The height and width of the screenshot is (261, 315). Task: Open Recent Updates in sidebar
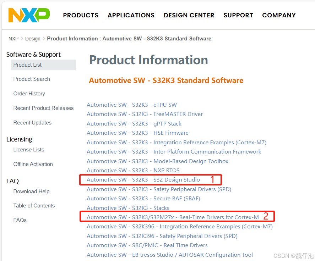tap(32, 123)
